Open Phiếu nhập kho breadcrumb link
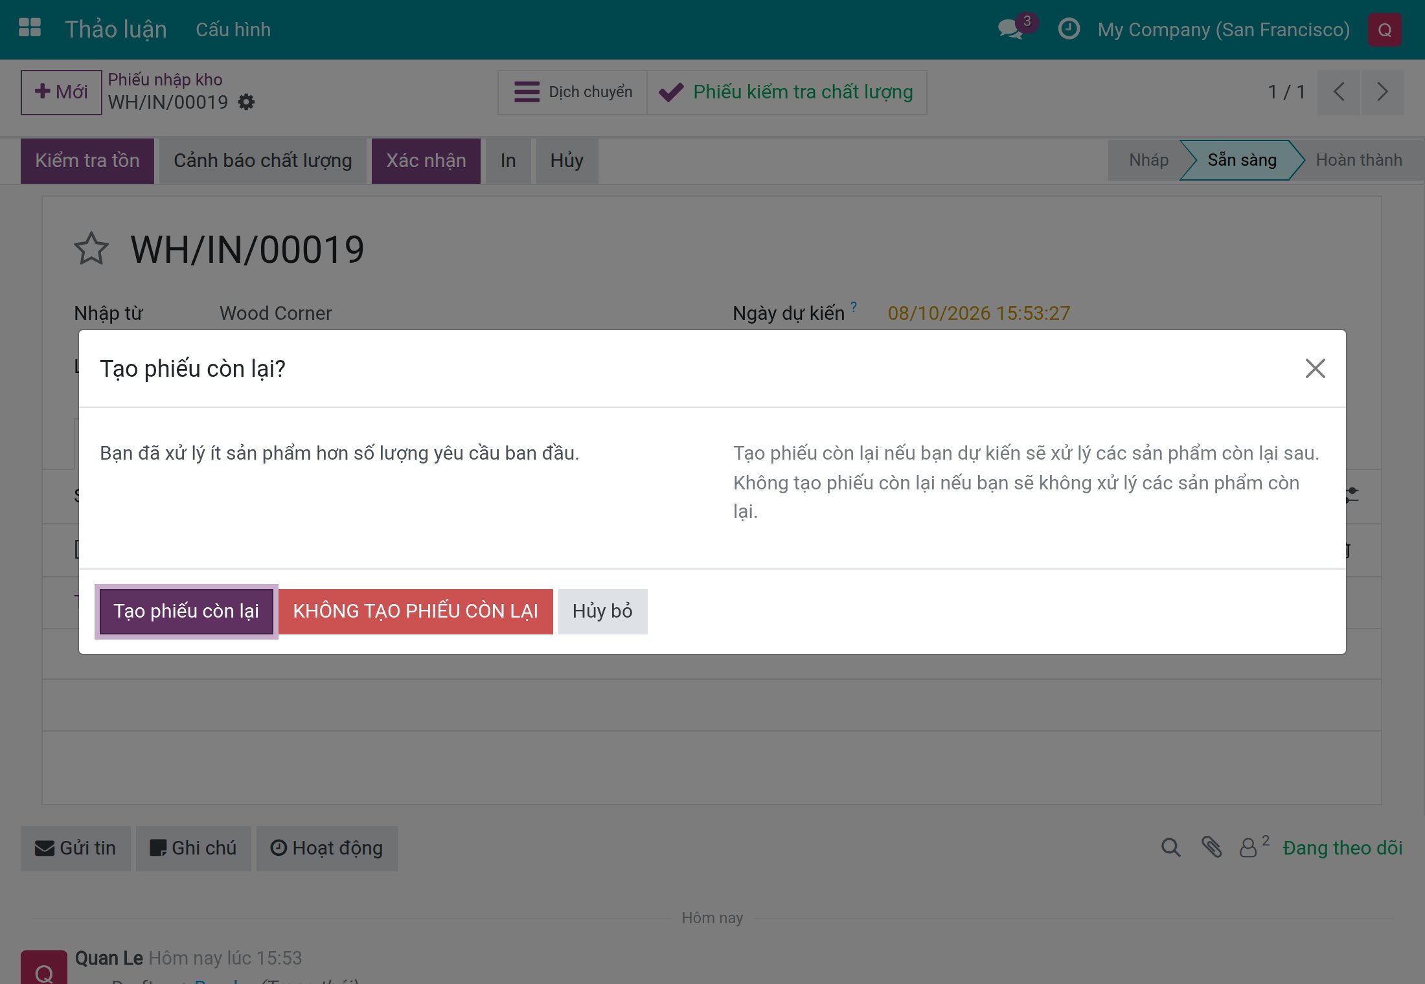1425x984 pixels. (x=165, y=80)
